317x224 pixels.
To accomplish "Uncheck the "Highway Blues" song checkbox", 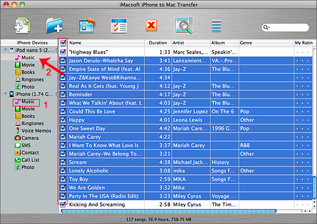I will pos(63,52).
